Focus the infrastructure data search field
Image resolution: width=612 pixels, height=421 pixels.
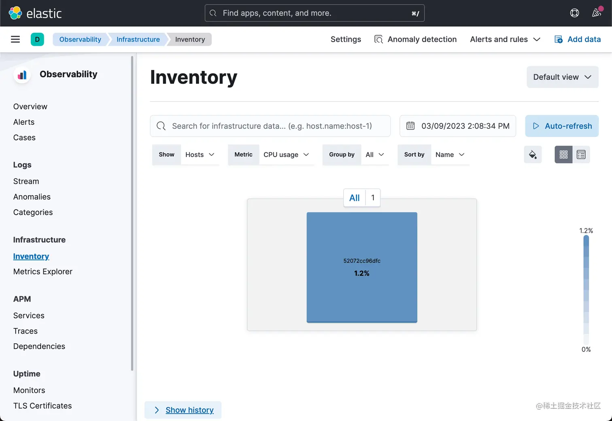pos(270,126)
